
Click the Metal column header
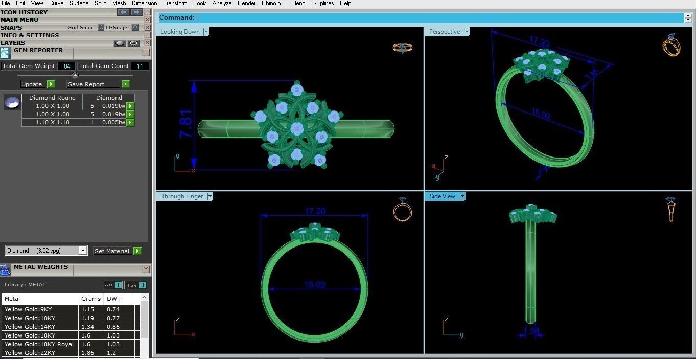coord(40,299)
